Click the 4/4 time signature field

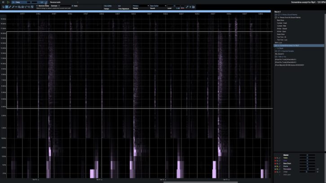tap(119, 6)
